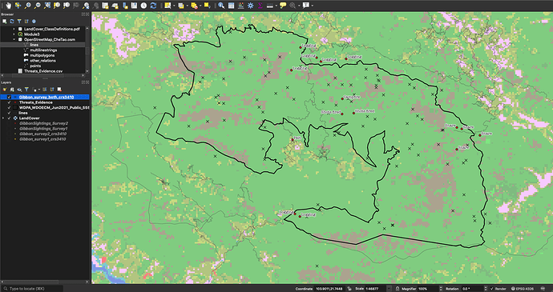553x292 pixels.
Task: Enable the GibbonSightings_Survey2 layer checkbox
Action: coord(9,124)
